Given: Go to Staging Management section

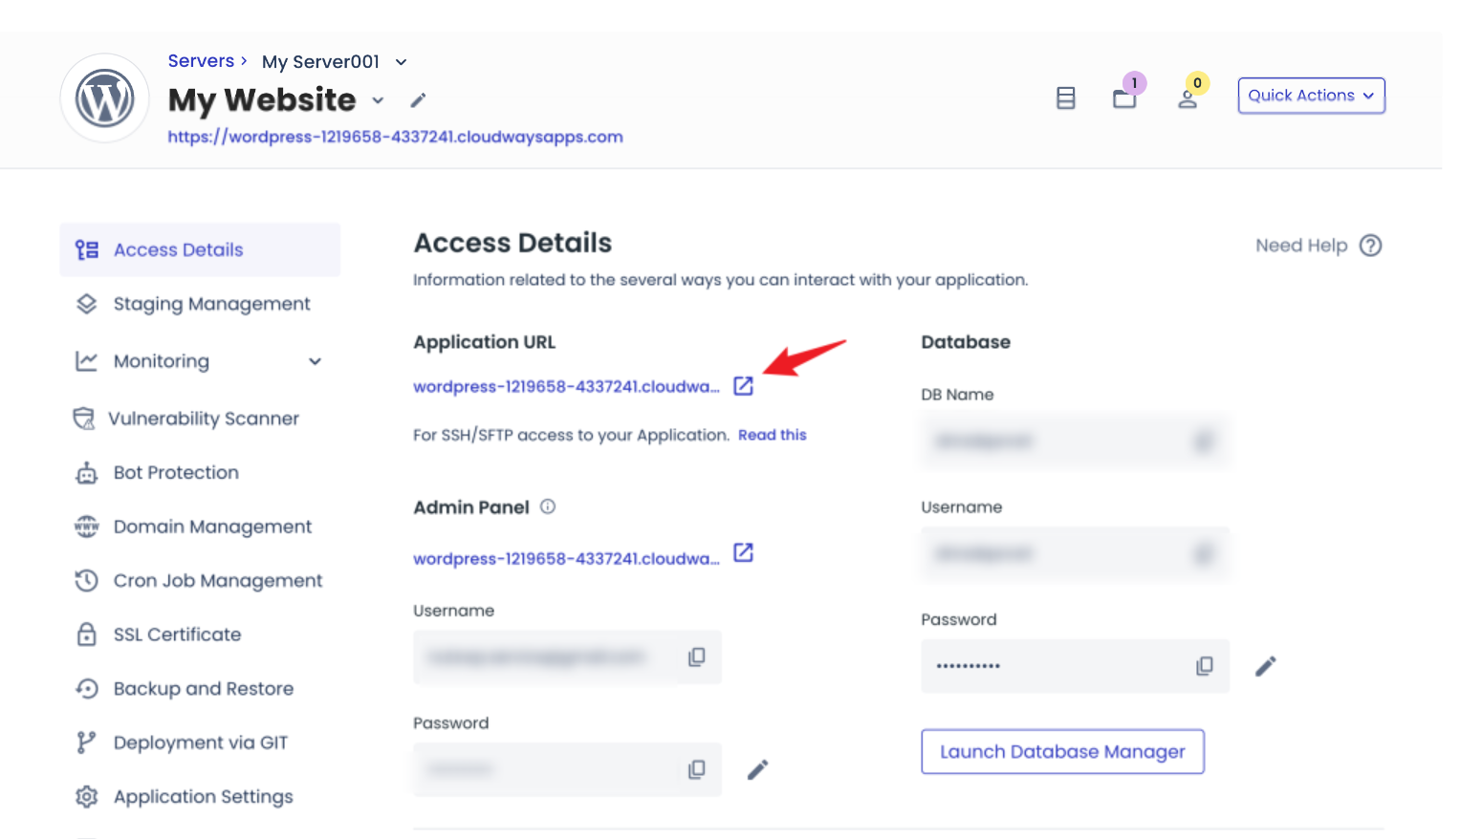Looking at the screenshot, I should click(x=211, y=304).
